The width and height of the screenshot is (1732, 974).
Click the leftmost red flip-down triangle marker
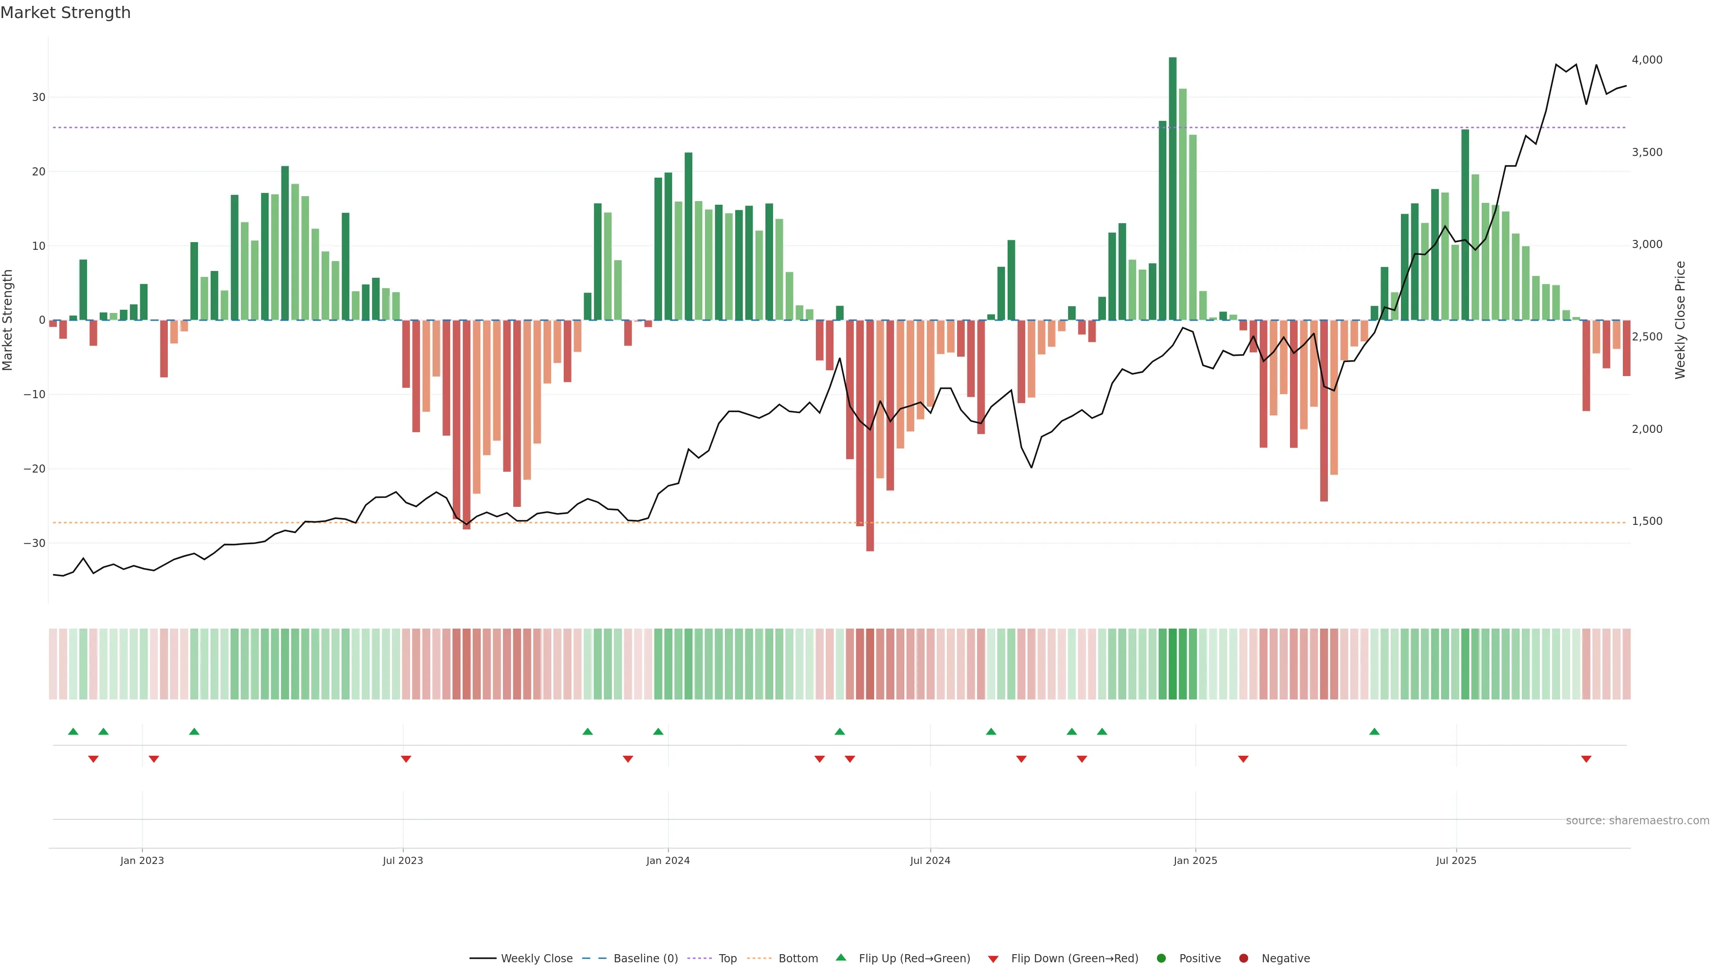(93, 759)
